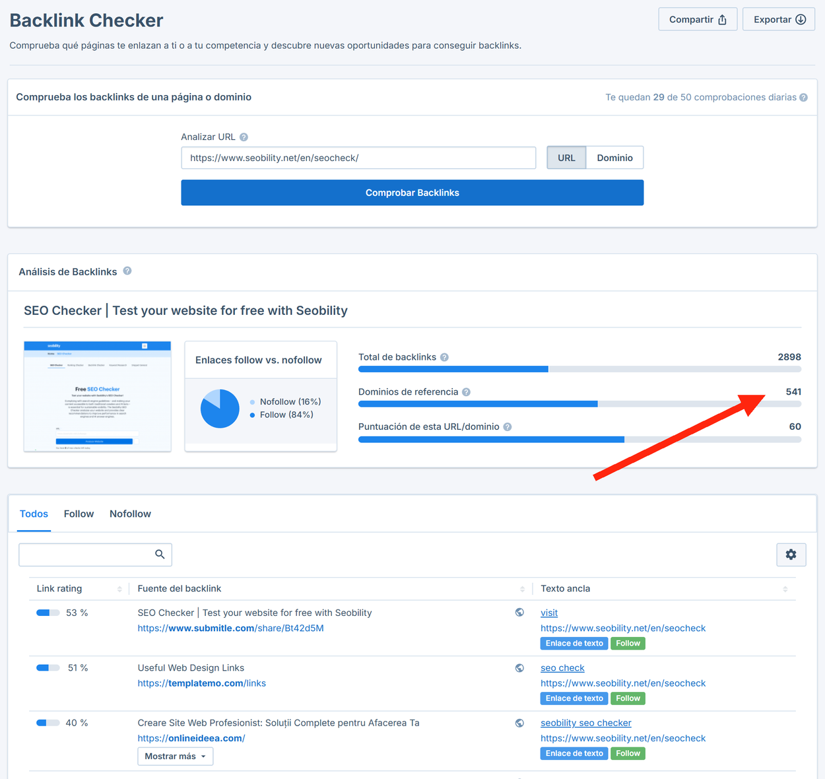
Task: Click 'Useful Web Design Links' source title
Action: pos(191,668)
